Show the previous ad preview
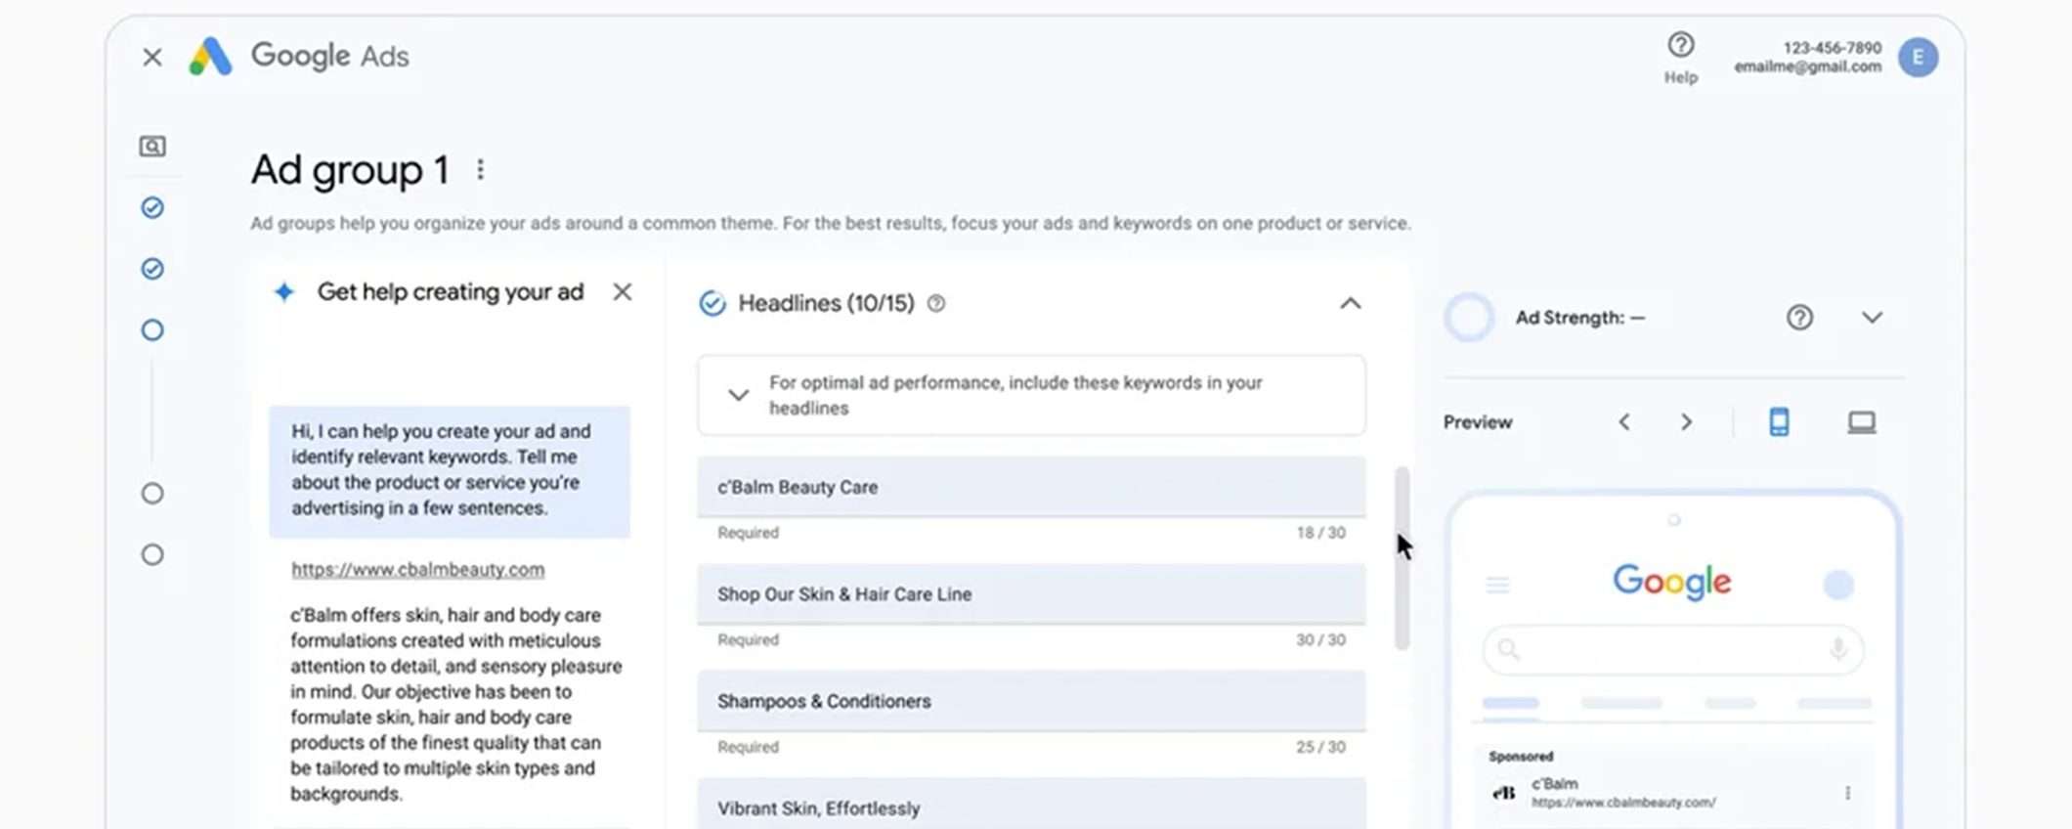2072x829 pixels. click(1624, 422)
